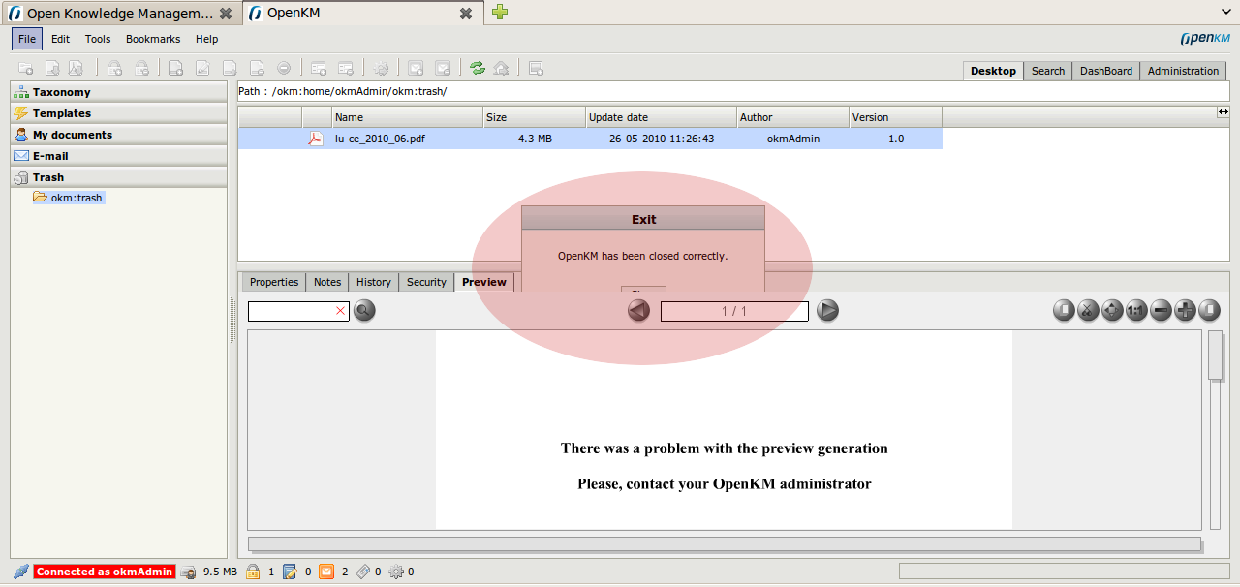
Task: Go to previous preview page arrow
Action: click(638, 310)
